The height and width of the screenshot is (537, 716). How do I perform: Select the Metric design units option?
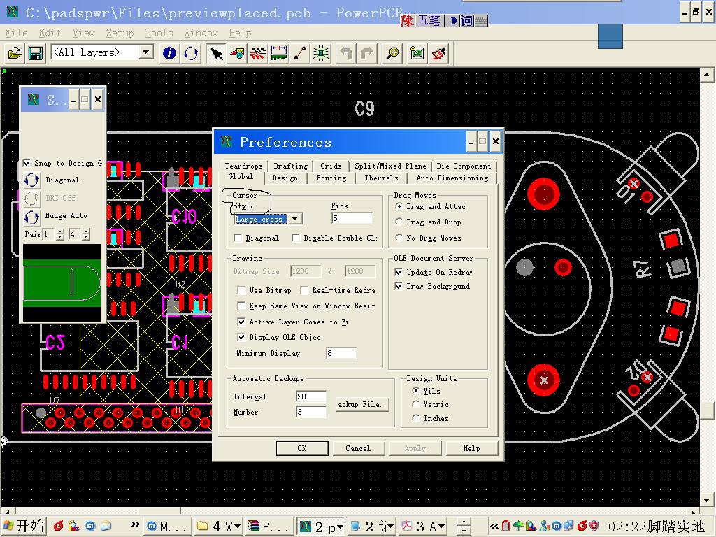pyautogui.click(x=416, y=404)
